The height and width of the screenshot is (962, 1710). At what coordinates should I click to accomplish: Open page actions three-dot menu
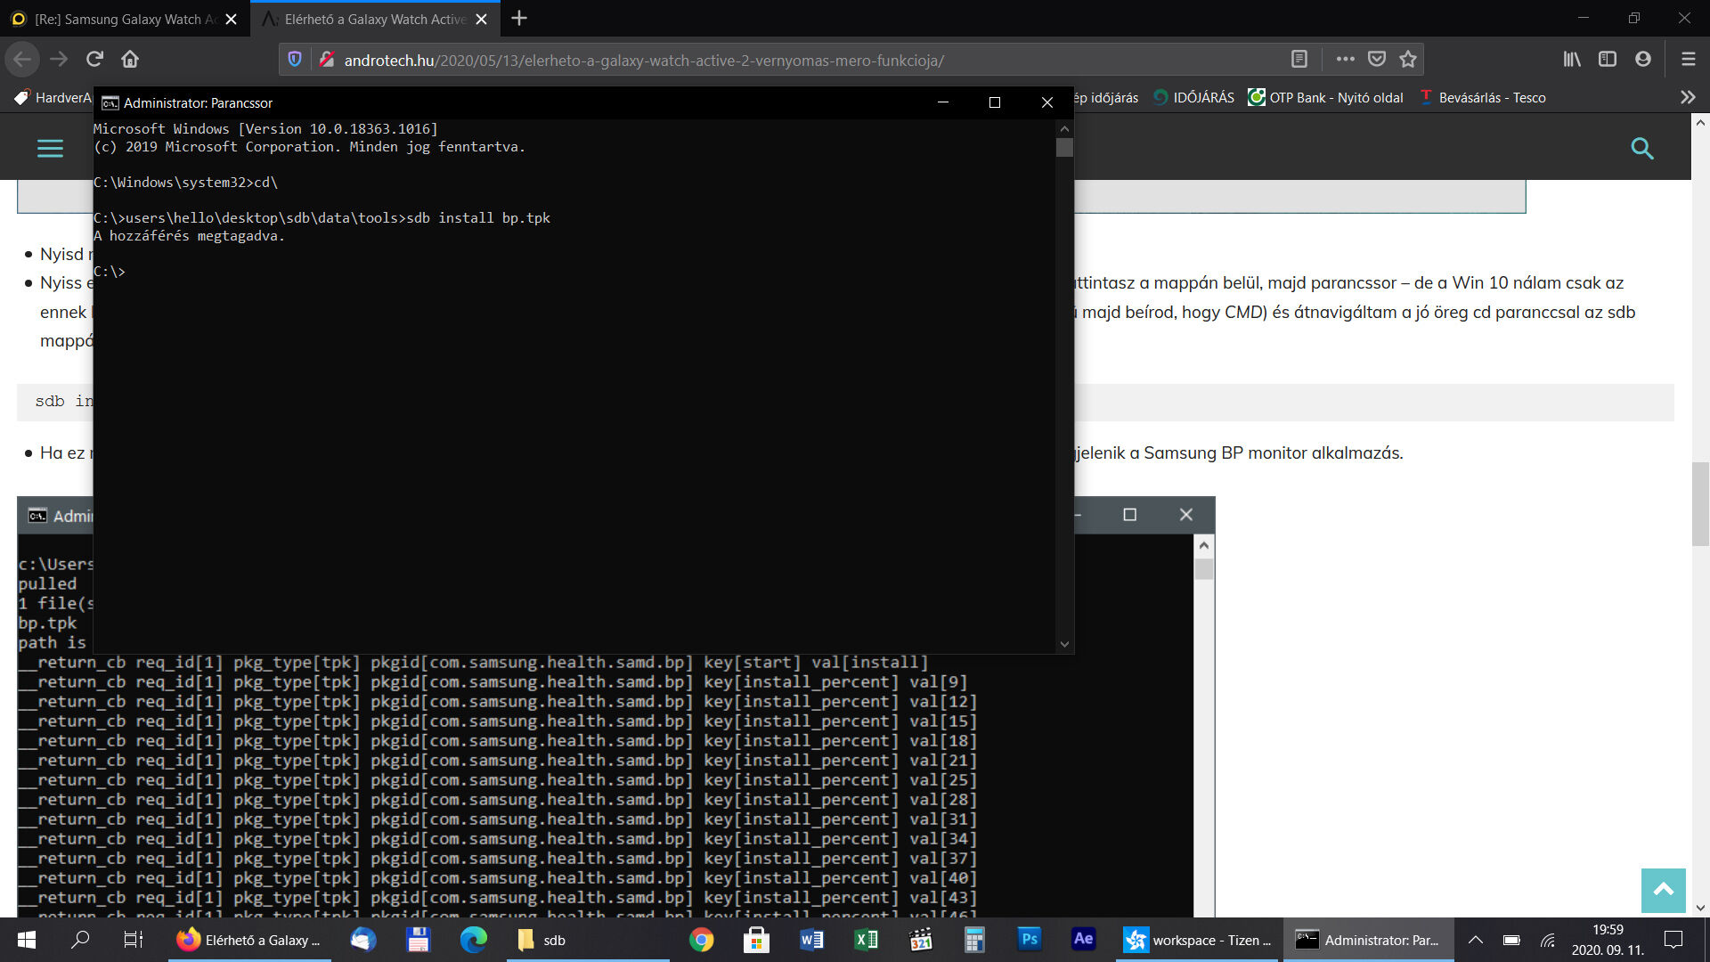tap(1346, 60)
